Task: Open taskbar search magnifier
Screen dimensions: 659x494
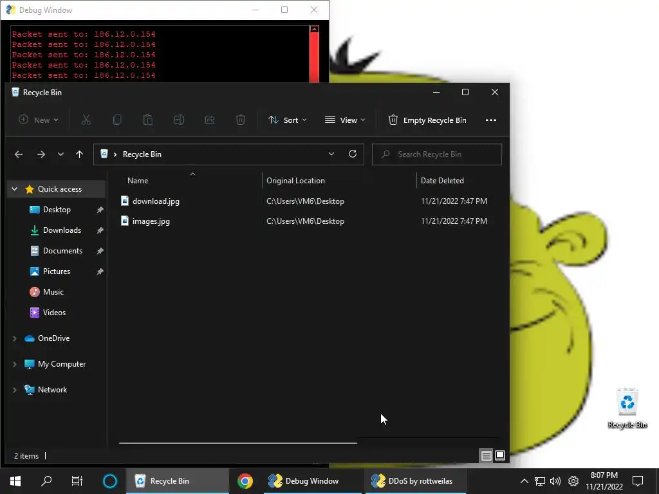Action: tap(46, 481)
